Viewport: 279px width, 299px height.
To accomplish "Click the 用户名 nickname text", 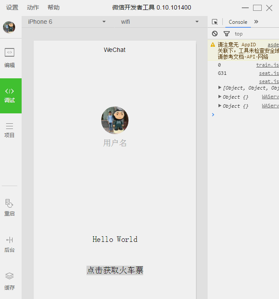I will click(x=115, y=143).
